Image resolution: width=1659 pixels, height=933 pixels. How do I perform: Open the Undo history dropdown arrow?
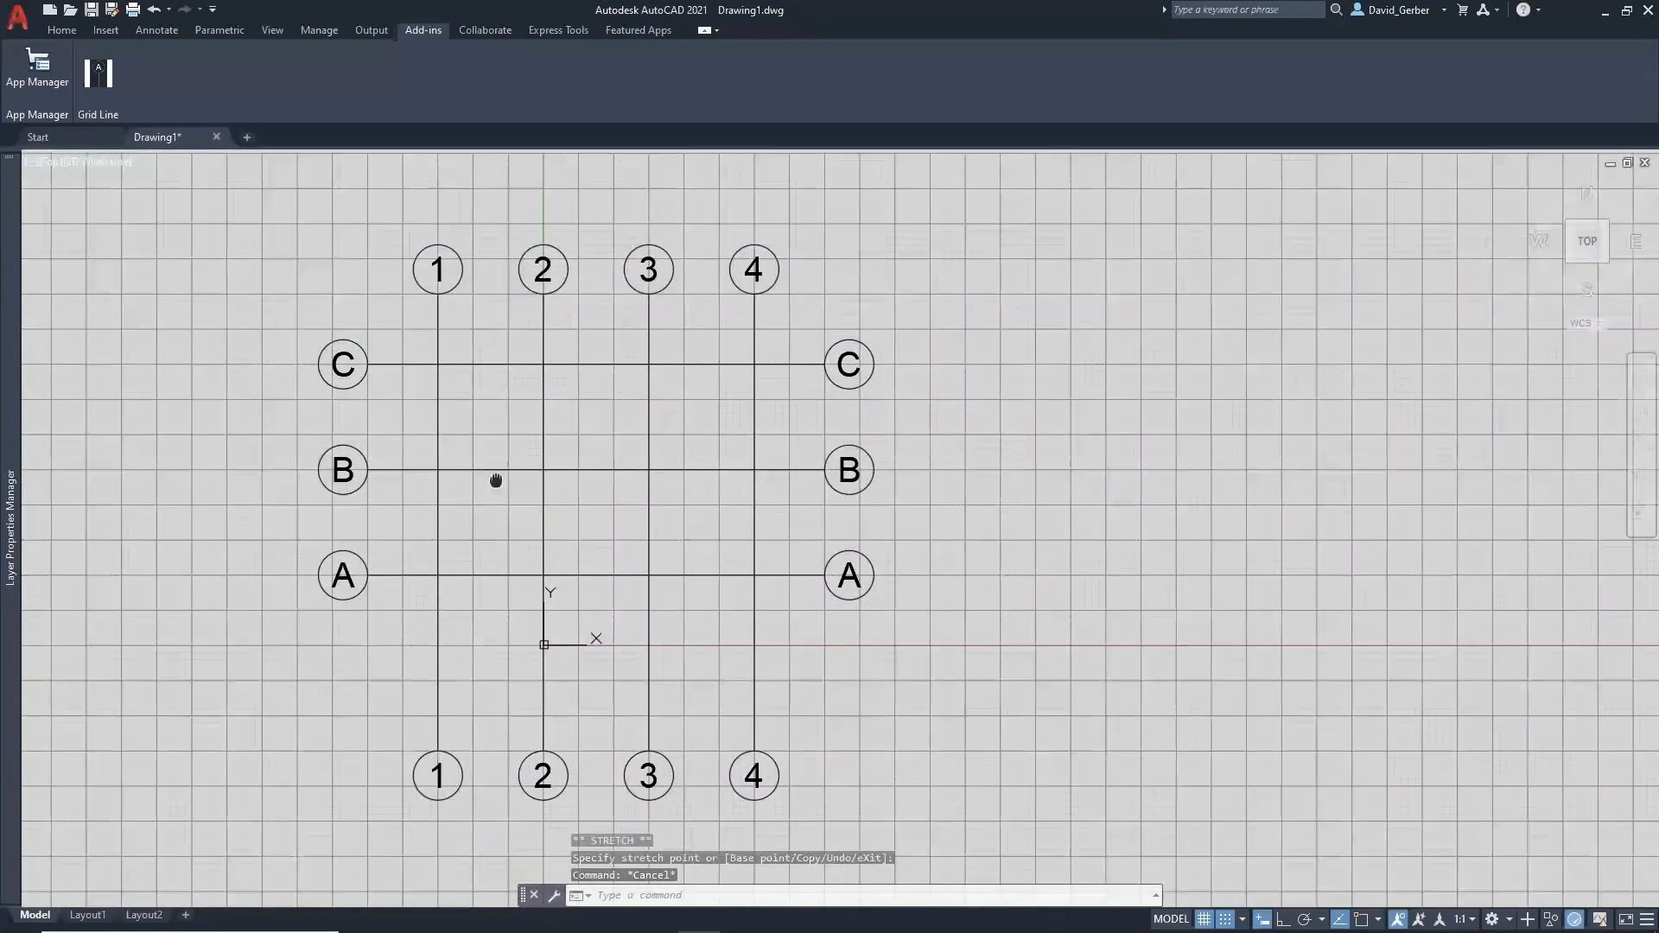click(x=173, y=10)
